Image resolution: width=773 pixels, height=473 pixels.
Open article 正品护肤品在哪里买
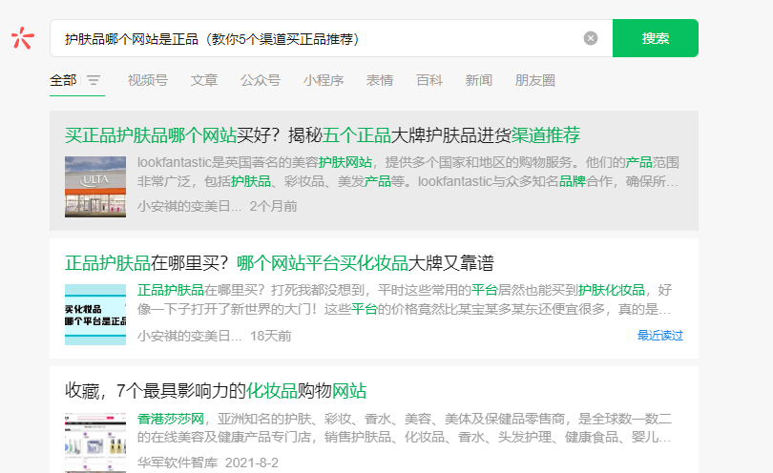(279, 262)
